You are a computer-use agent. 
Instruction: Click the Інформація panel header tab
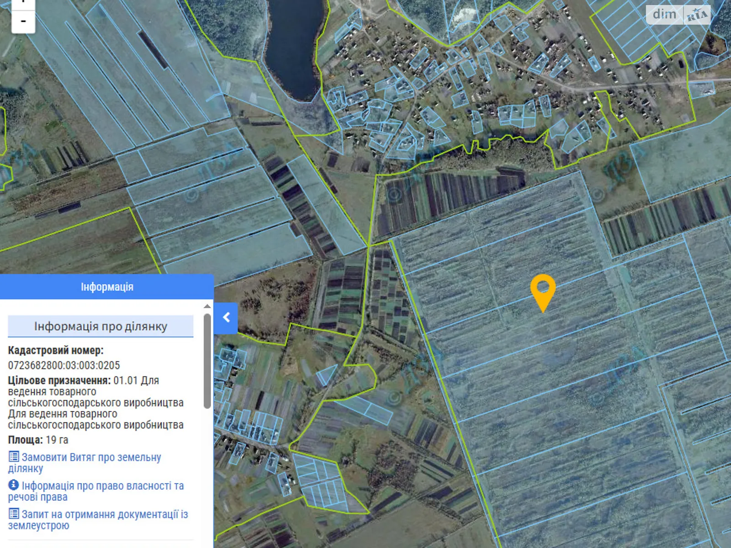pos(107,287)
